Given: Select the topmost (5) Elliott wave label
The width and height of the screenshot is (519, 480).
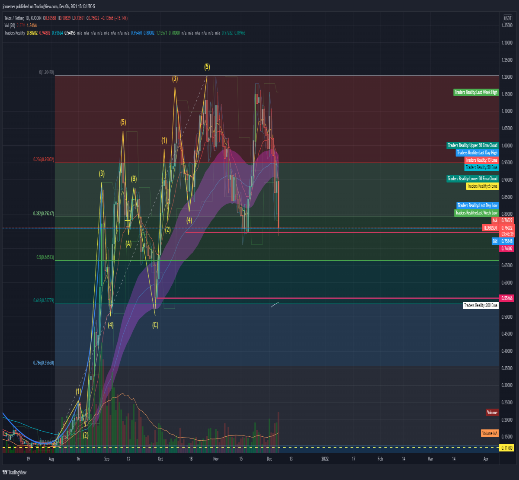Looking at the screenshot, I should click(x=207, y=67).
